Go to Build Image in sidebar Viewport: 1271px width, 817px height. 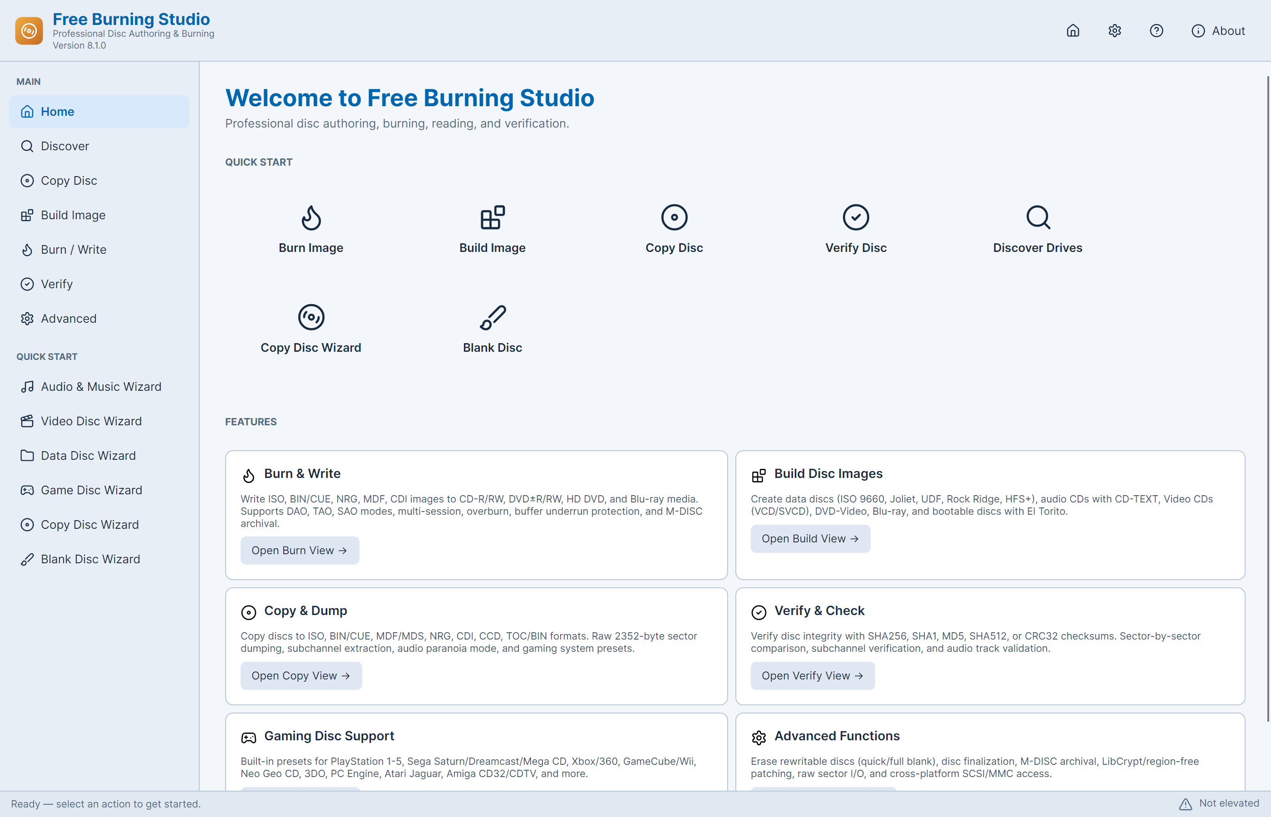[x=99, y=215]
